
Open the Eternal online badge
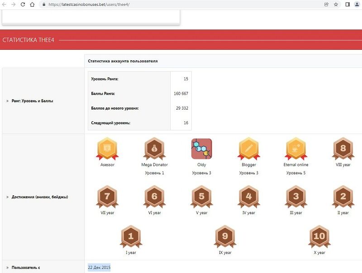[295, 148]
